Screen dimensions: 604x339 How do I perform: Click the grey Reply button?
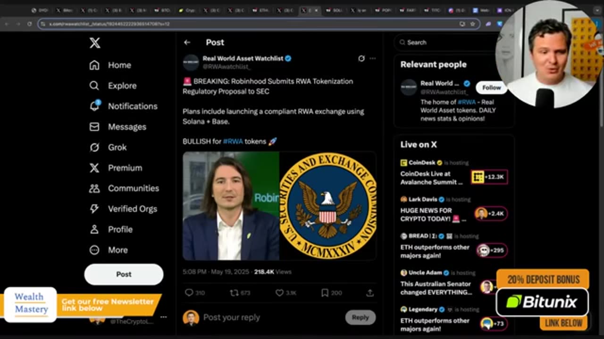coord(360,317)
